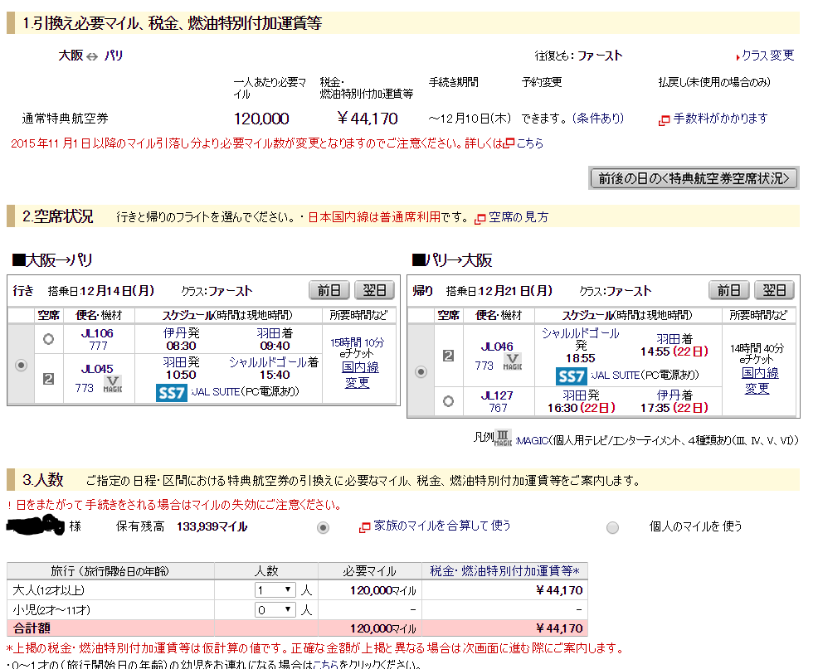Viewport: 818px width, 669px height.
Task: Select the outbound JL106/JL045 itinerary radio button
Action: coord(21,365)
